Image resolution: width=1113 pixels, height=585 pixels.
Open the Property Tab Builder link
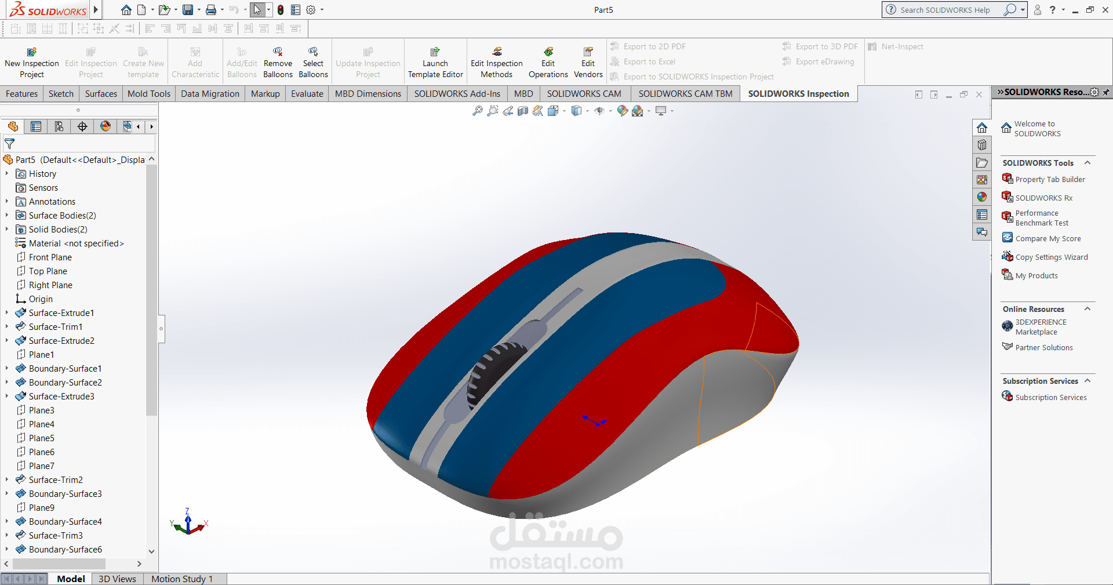(x=1050, y=179)
